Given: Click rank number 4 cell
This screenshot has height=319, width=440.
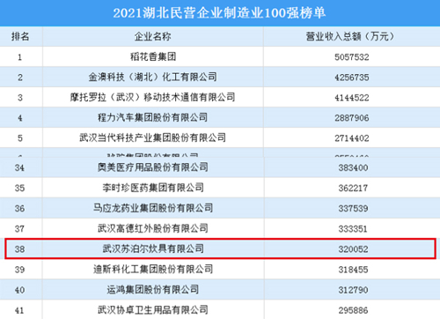Looking at the screenshot, I should click(x=20, y=118).
